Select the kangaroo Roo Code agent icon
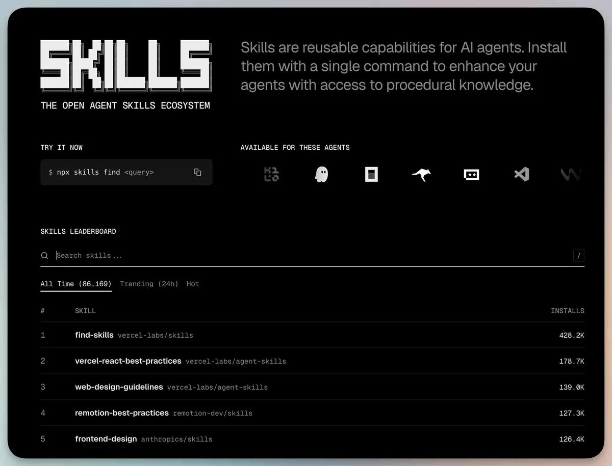 pyautogui.click(x=421, y=174)
